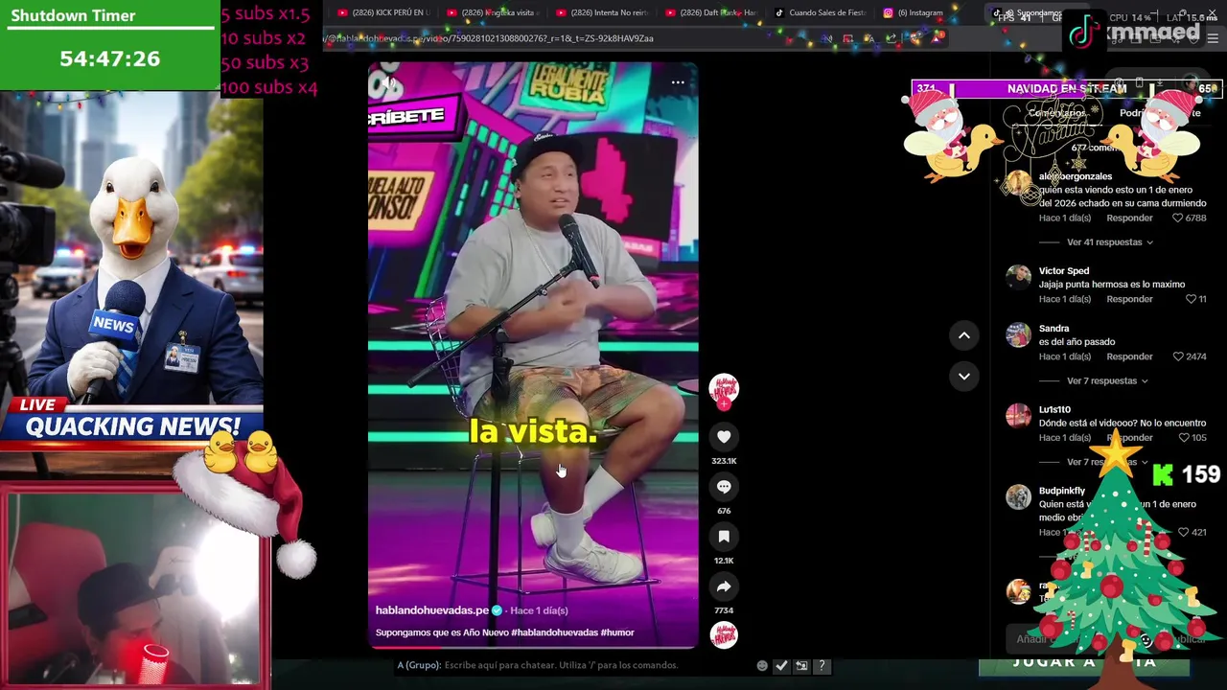Like Sandra comment heart 2474
Image resolution: width=1227 pixels, height=690 pixels.
(x=1178, y=356)
